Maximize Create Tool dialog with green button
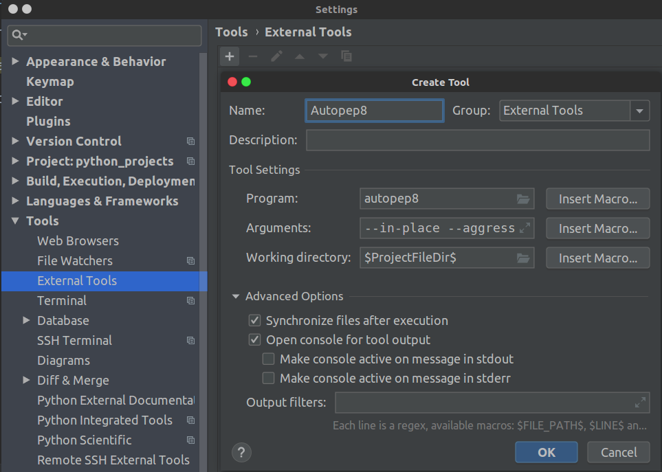The image size is (662, 472). 246,82
